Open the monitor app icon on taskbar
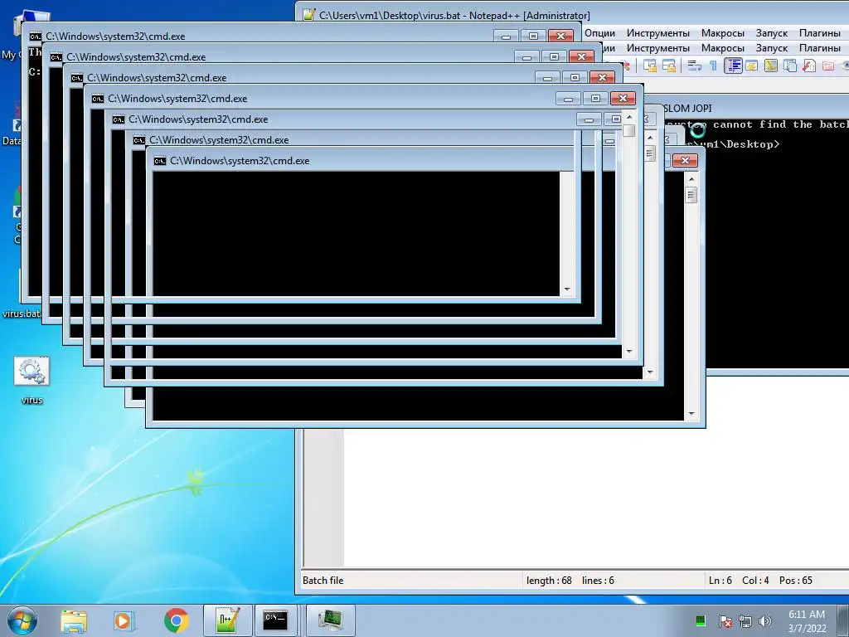 click(330, 620)
